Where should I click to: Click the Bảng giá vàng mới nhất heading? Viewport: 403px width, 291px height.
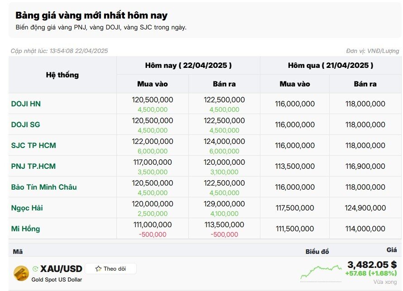[x=91, y=15]
